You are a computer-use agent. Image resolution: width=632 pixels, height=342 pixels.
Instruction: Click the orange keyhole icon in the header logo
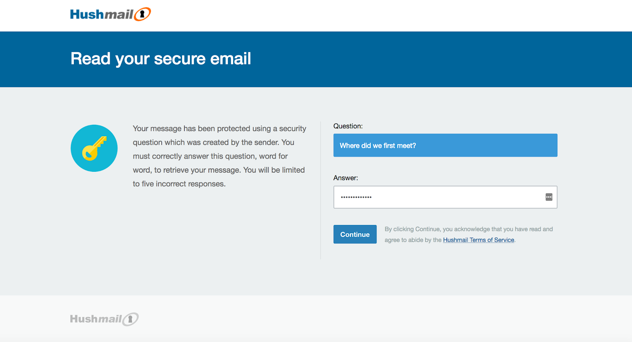click(142, 14)
